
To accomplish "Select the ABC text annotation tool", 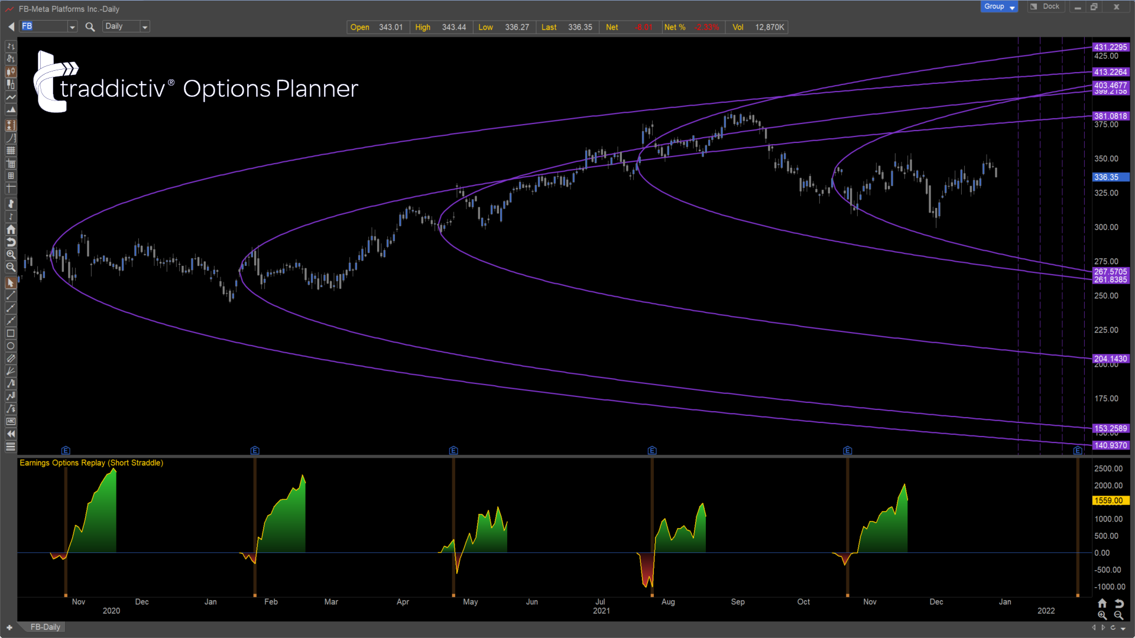I will [11, 421].
